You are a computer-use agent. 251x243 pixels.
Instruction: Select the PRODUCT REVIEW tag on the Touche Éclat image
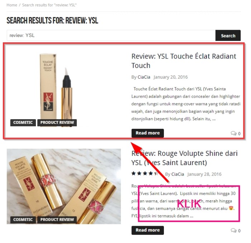57,123
